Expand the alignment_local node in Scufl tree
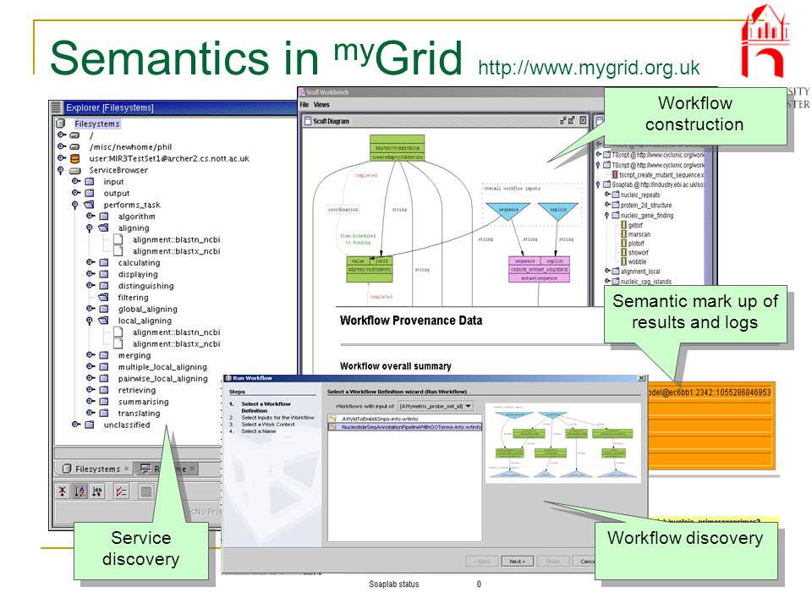This screenshot has width=812, height=609. [607, 271]
